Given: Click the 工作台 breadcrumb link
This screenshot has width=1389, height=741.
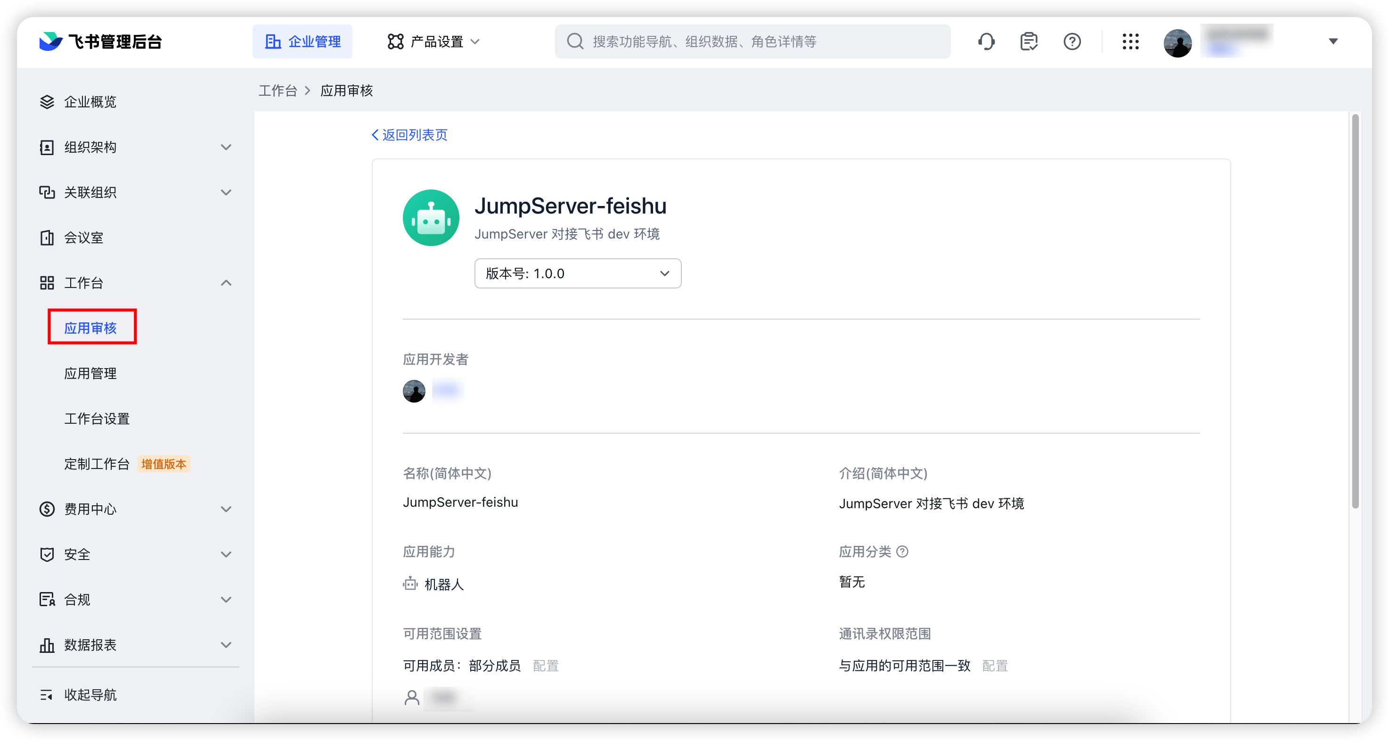Looking at the screenshot, I should point(278,91).
